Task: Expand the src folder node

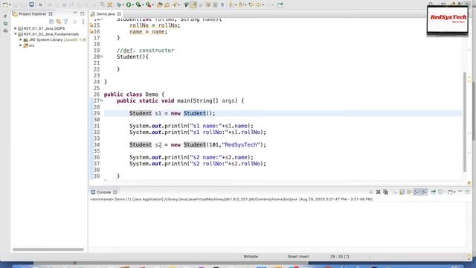Action: coord(21,45)
